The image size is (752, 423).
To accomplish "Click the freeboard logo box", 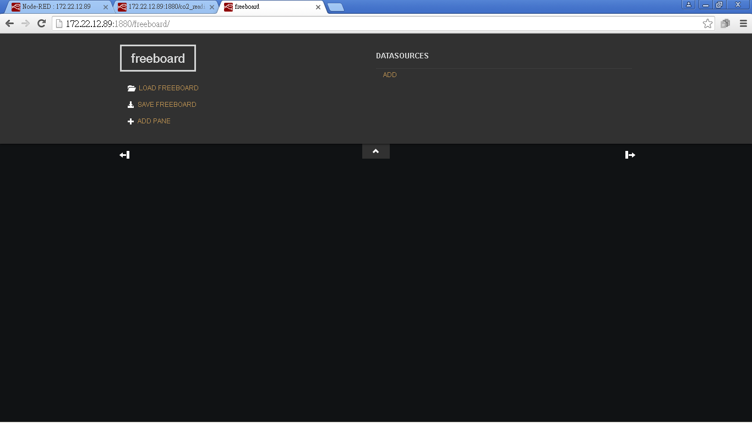I will (158, 58).
